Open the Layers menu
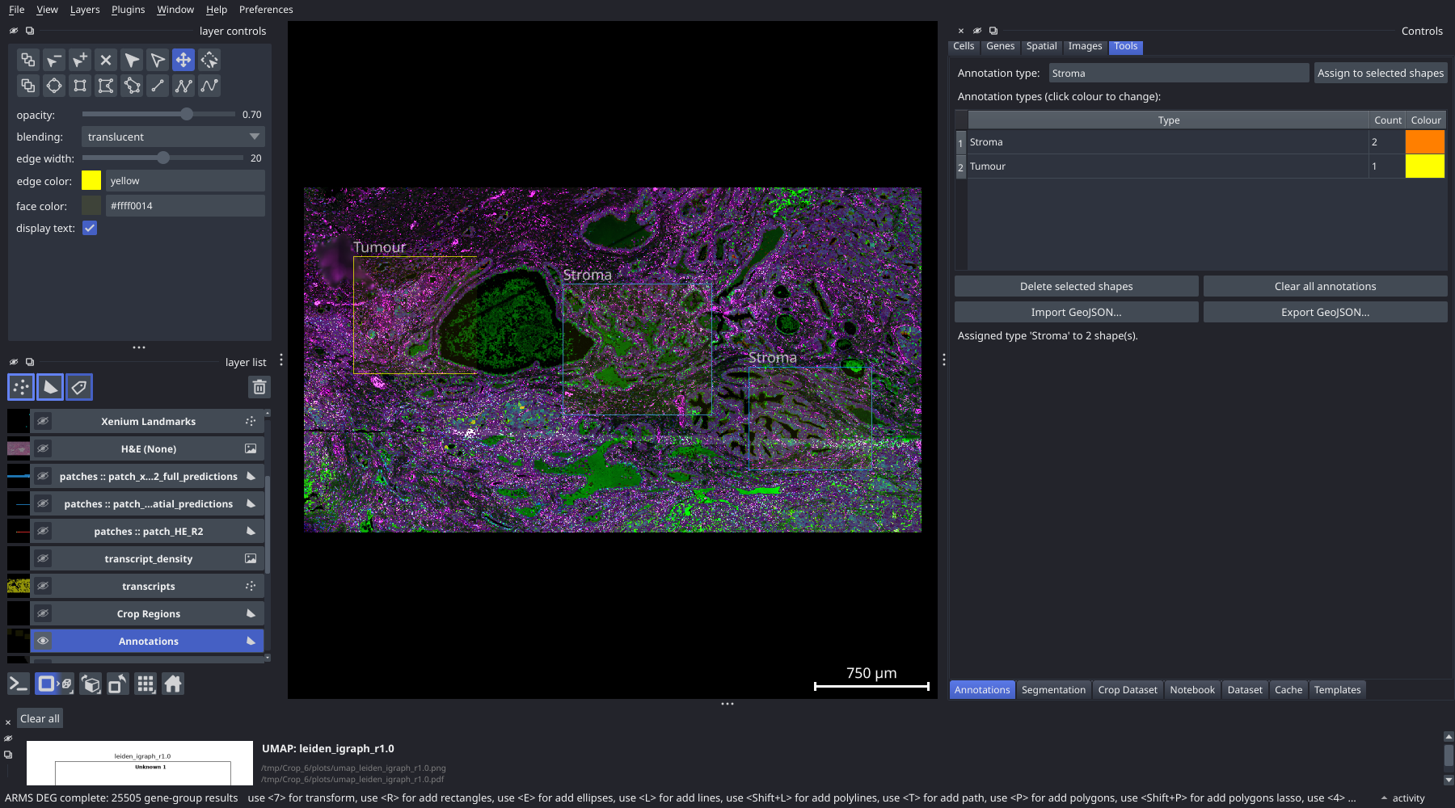This screenshot has height=808, width=1455. pyautogui.click(x=85, y=10)
